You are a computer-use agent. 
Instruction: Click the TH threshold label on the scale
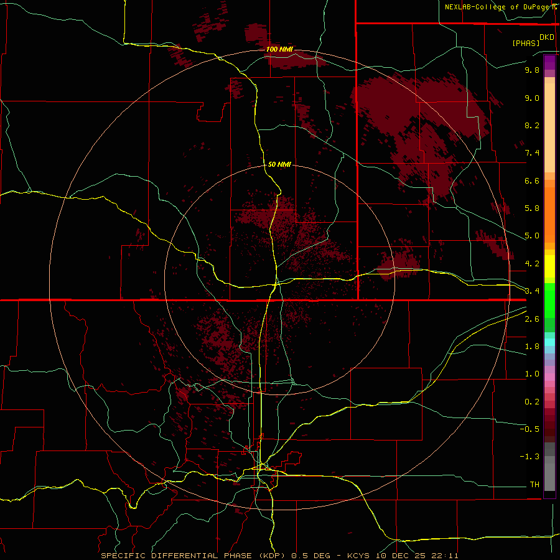pyautogui.click(x=534, y=485)
